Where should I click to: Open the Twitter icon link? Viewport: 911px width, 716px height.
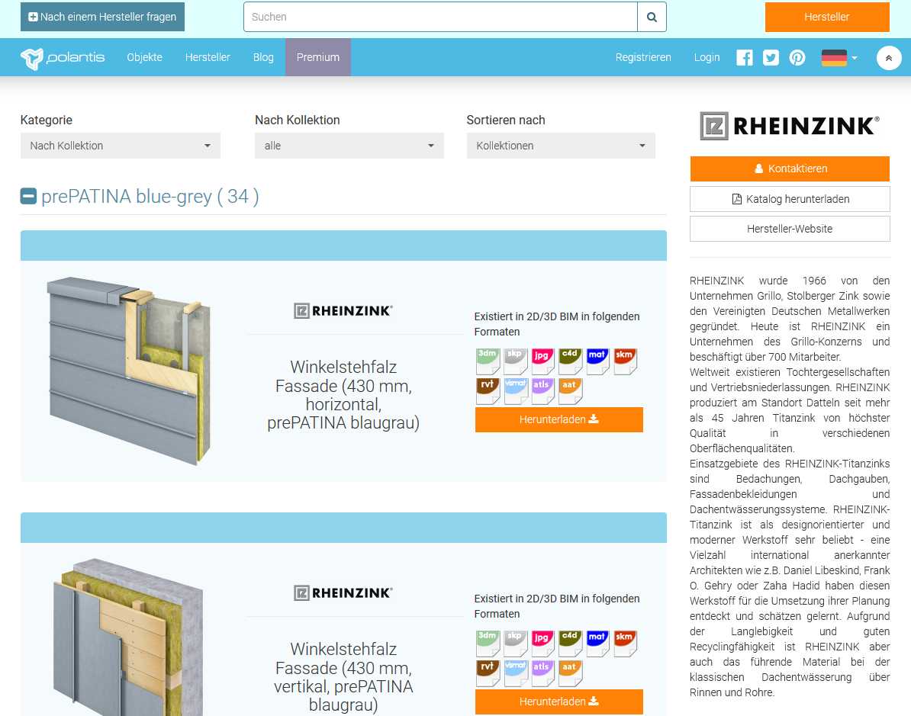(771, 58)
